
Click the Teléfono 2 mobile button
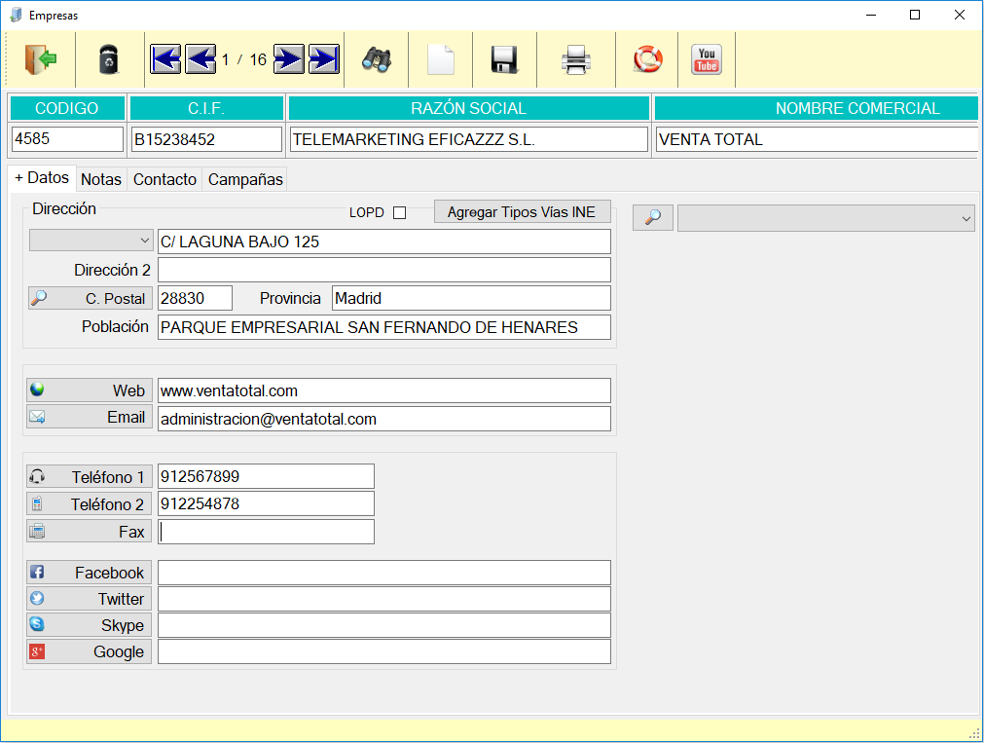[x=90, y=503]
